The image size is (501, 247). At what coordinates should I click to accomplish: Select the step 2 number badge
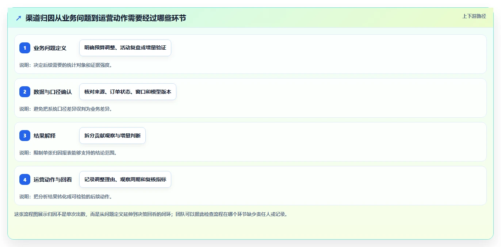pyautogui.click(x=25, y=92)
